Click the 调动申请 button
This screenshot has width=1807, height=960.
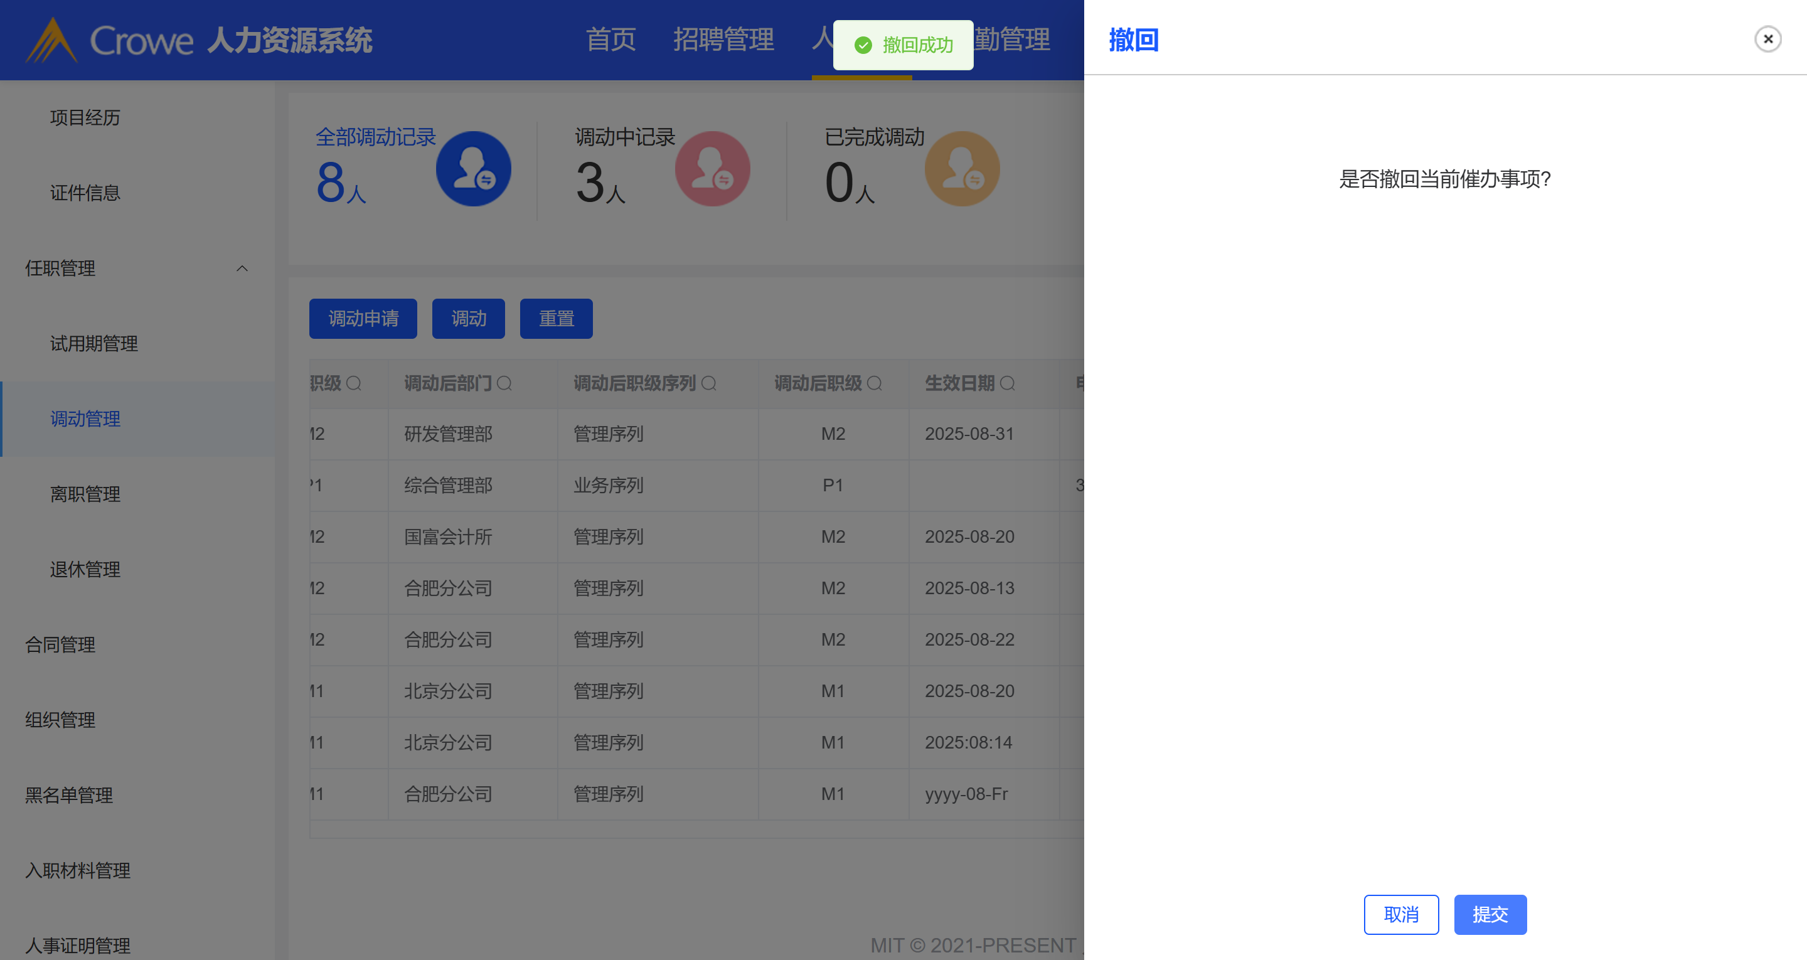tap(363, 319)
